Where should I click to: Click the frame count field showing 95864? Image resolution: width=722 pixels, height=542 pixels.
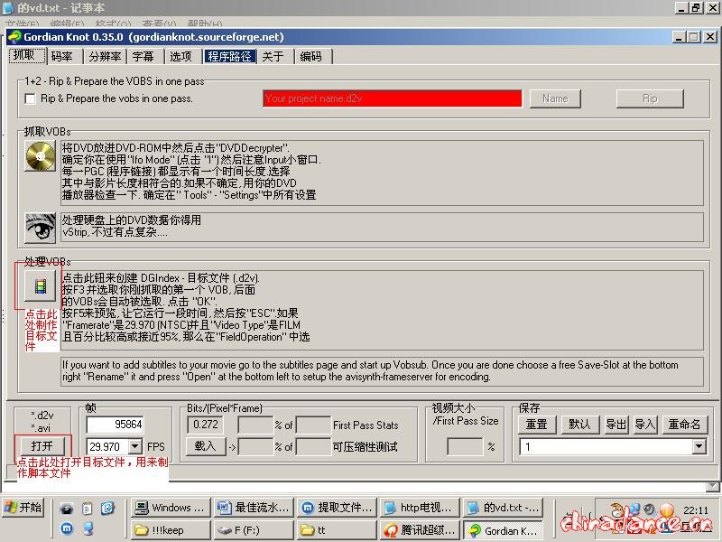click(115, 424)
